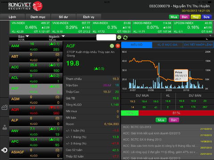214x160 pixels.
Task: Select the ANV stock row
Action: pos(36,132)
